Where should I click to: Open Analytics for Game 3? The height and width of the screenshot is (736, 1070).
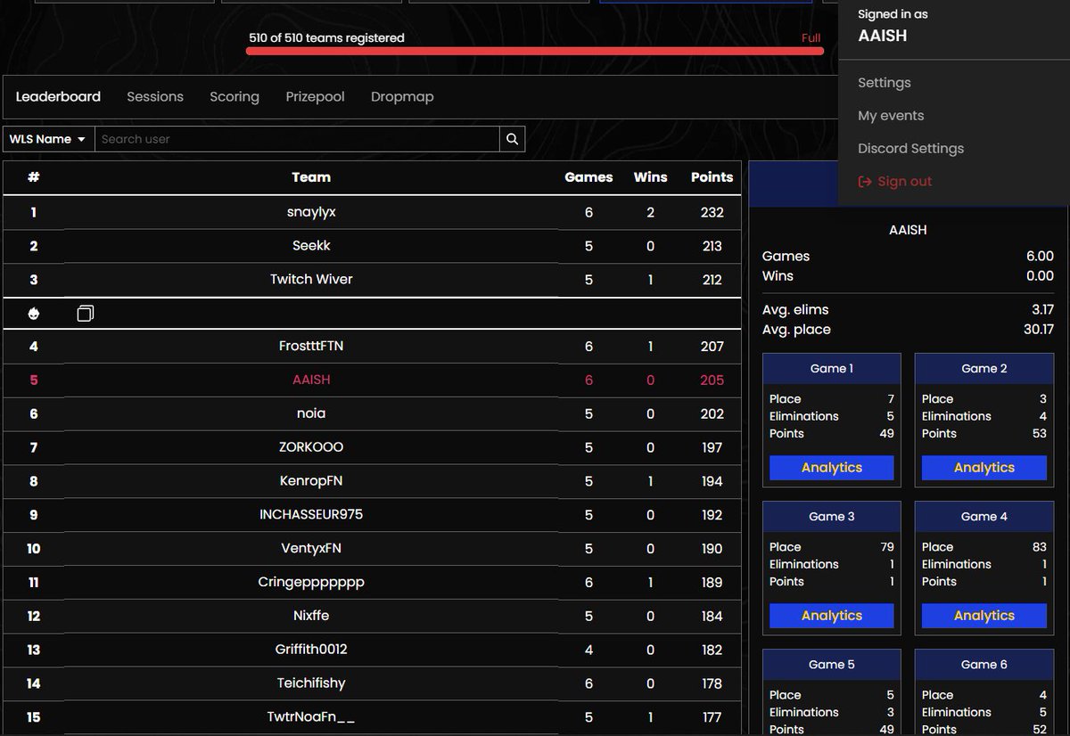(x=832, y=616)
